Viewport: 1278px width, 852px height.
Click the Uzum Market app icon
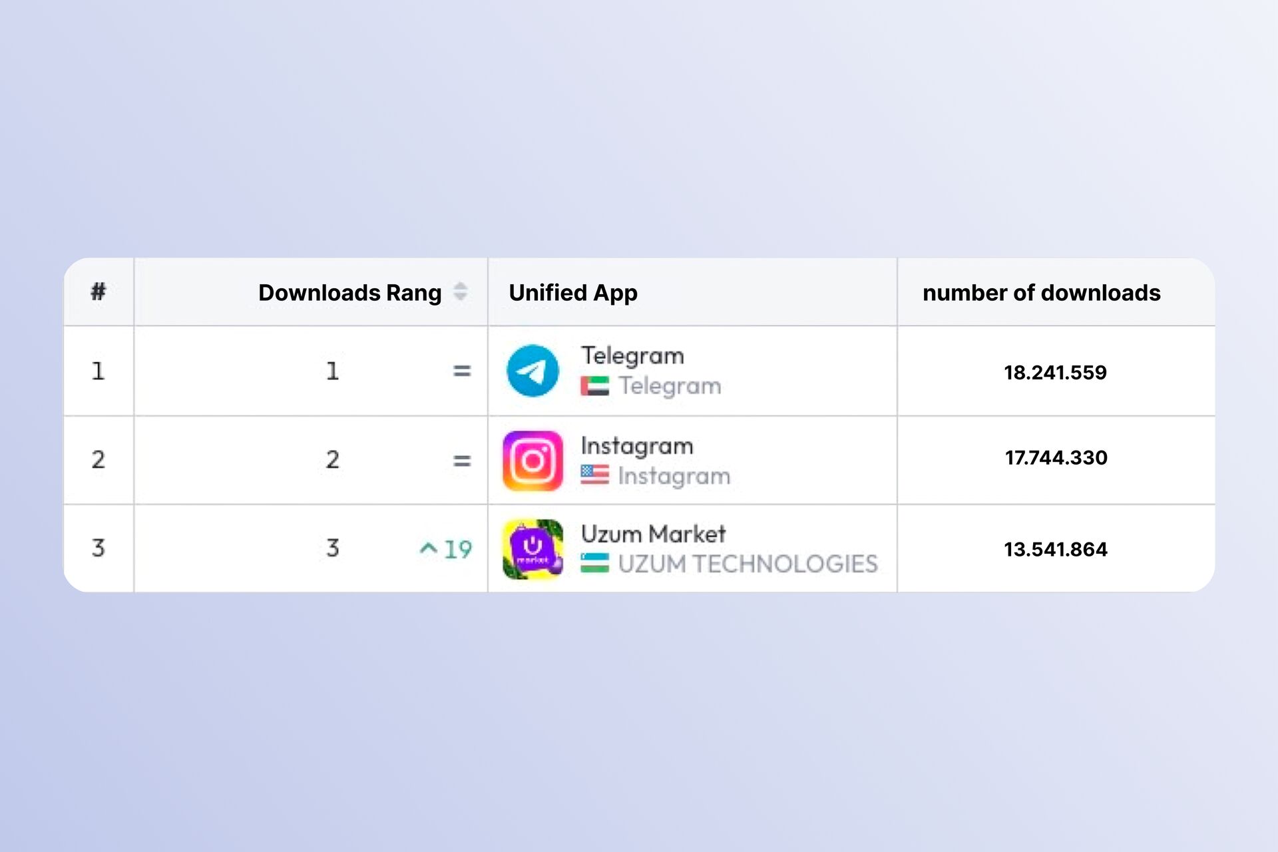coord(532,549)
